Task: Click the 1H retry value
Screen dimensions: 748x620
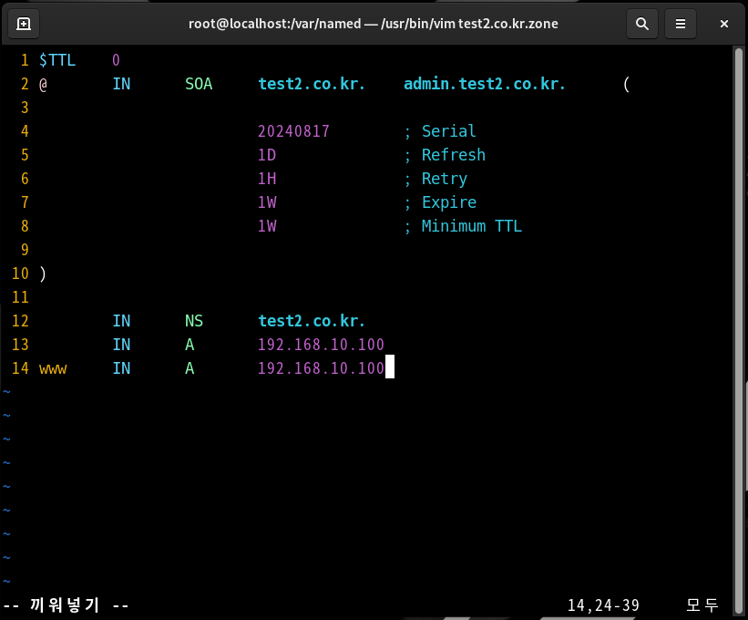Action: pyautogui.click(x=267, y=179)
